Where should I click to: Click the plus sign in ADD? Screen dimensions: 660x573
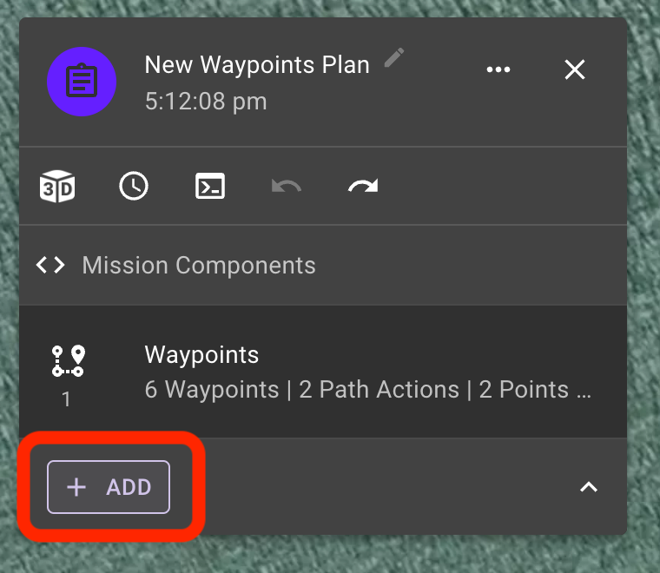76,487
